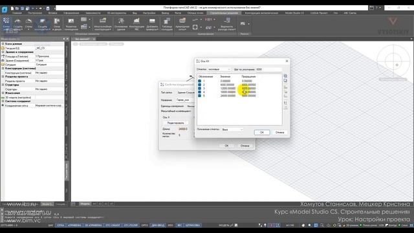414x233 pixels.
Task: Open the 3D-инструменты ribbon tab
Action: (116, 13)
